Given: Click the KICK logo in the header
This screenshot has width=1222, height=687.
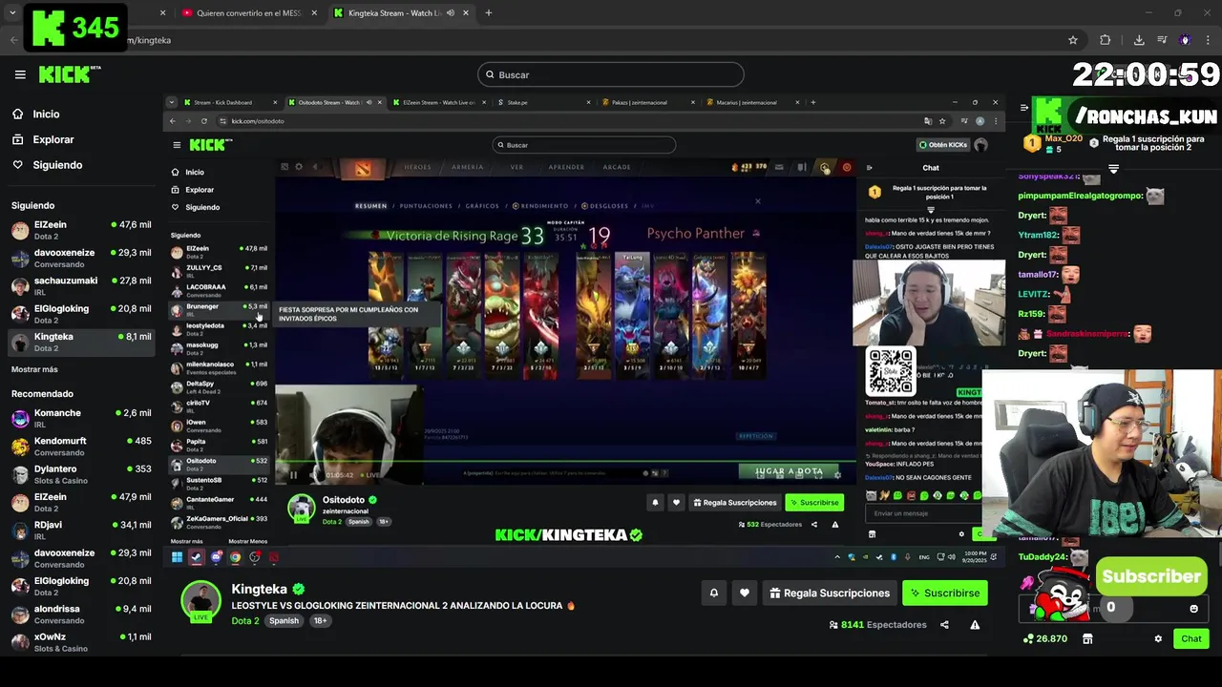Looking at the screenshot, I should click(70, 74).
